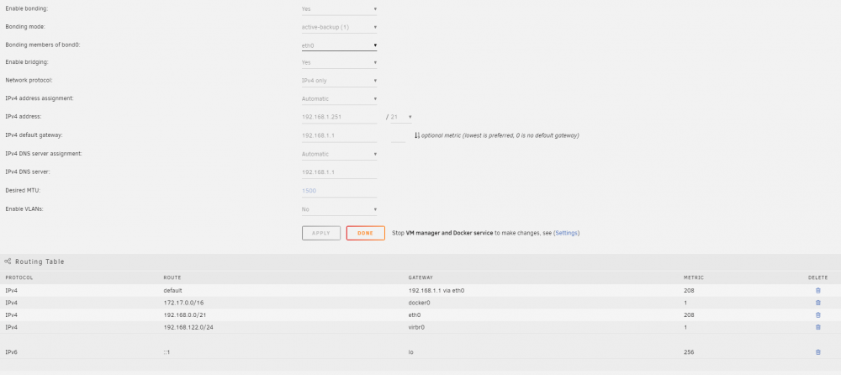
Task: Click the ROUTE column header
Action: [172, 278]
